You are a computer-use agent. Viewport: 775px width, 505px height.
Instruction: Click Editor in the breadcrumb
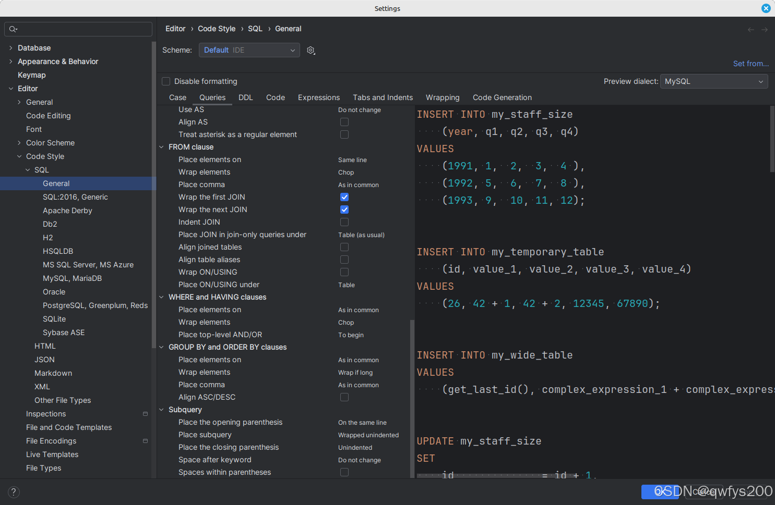click(x=175, y=29)
